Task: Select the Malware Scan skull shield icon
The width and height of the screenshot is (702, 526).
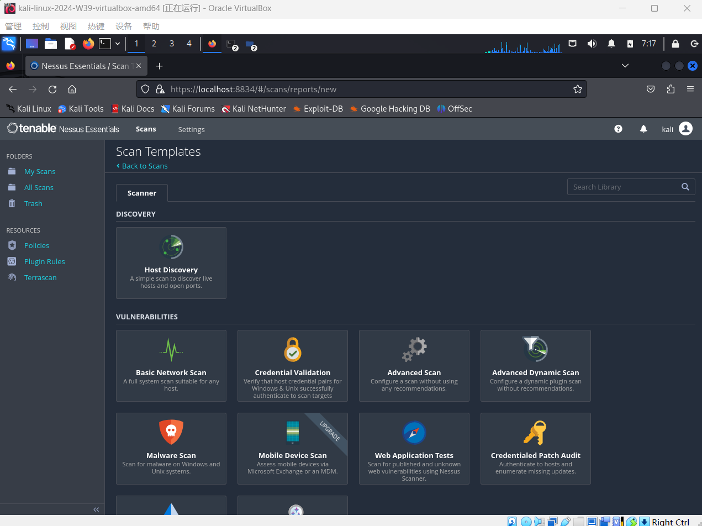Action: pos(171,432)
